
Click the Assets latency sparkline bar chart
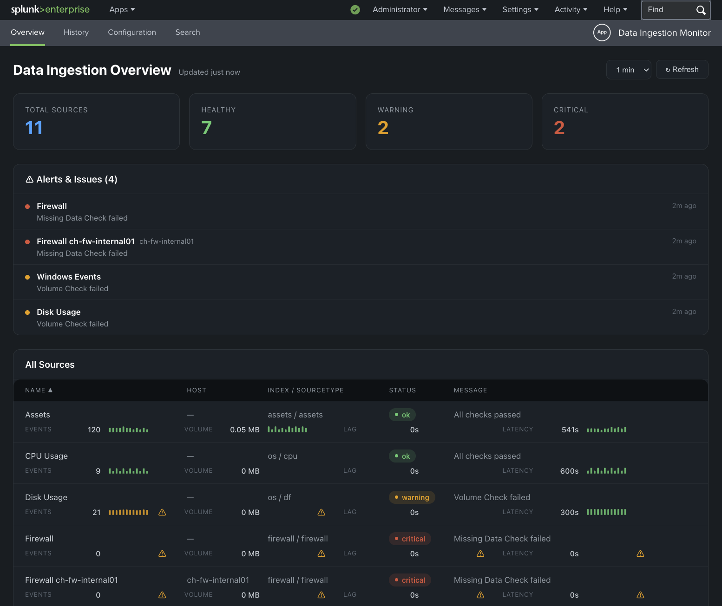point(606,430)
